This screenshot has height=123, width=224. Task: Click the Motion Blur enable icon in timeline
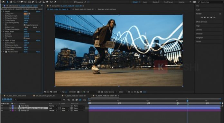(80, 100)
